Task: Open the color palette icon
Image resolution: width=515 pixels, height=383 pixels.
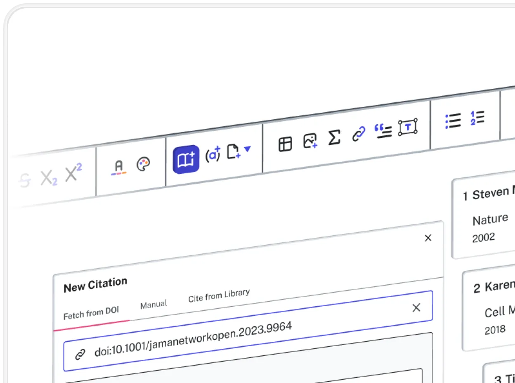Action: pyautogui.click(x=144, y=164)
